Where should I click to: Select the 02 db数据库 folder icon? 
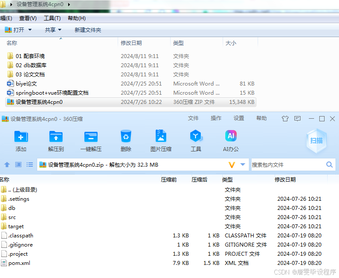point(10,65)
